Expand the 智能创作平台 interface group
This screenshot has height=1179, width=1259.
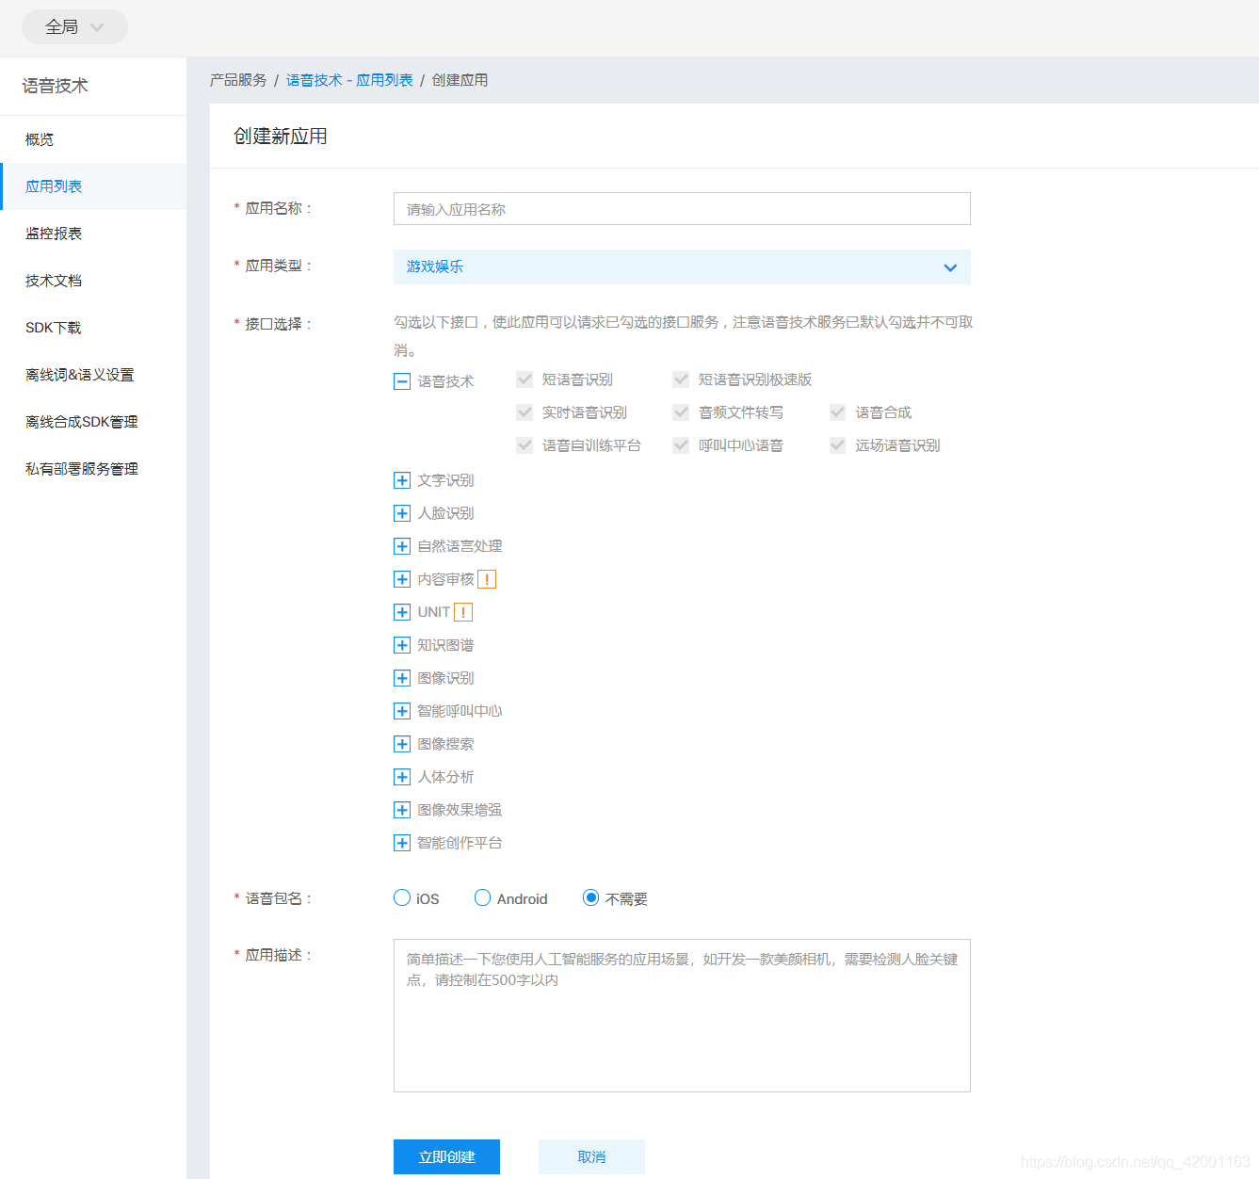tap(402, 843)
